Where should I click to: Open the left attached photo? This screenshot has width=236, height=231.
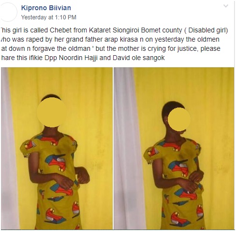coord(57,148)
